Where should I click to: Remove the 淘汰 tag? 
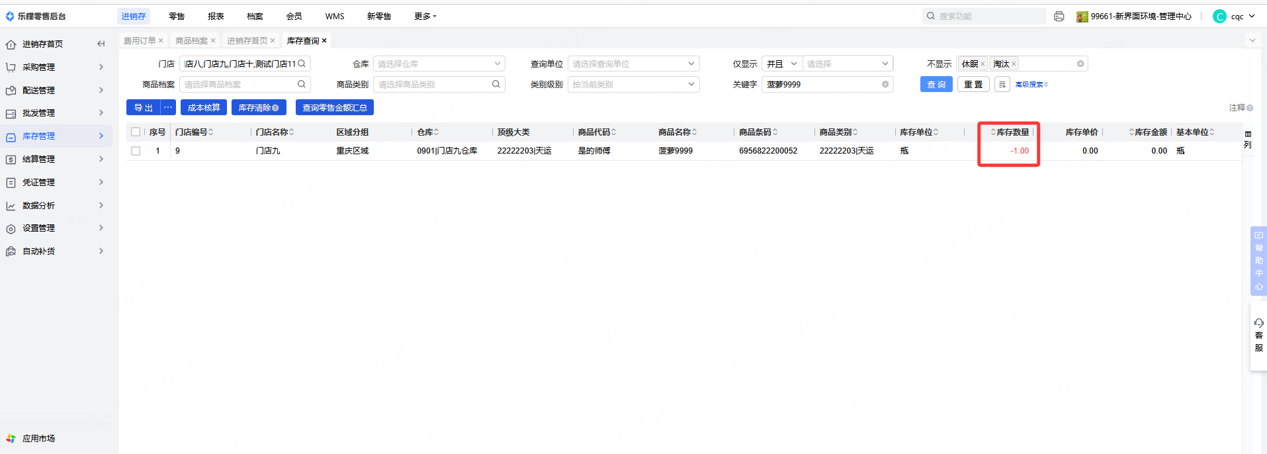pos(1014,64)
